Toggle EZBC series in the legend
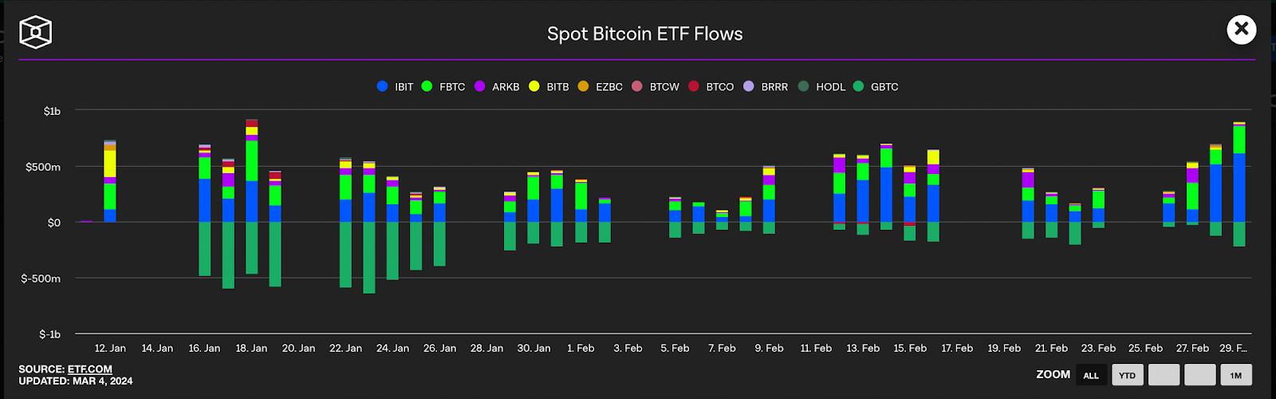The image size is (1276, 399). (x=601, y=86)
